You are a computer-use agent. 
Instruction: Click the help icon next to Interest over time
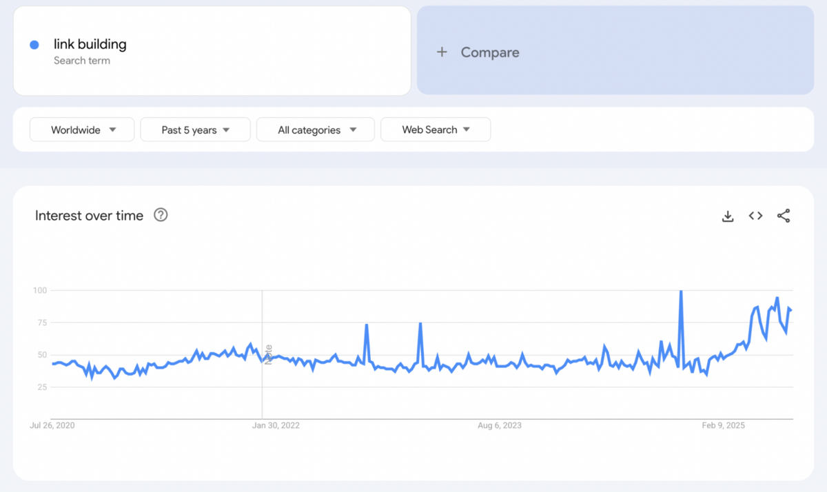pyautogui.click(x=161, y=215)
